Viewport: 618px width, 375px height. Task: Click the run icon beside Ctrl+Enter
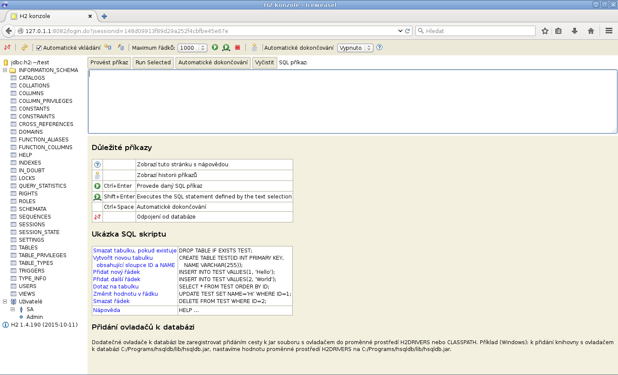pyautogui.click(x=97, y=186)
